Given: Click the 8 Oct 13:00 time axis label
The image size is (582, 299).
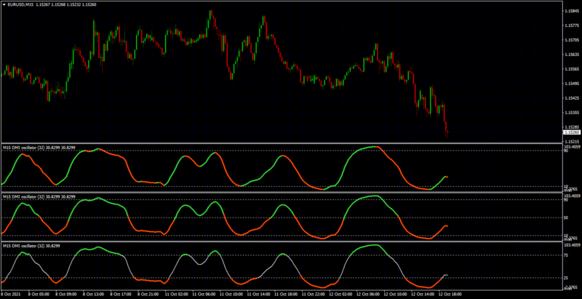Looking at the screenshot, I should click(95, 294).
